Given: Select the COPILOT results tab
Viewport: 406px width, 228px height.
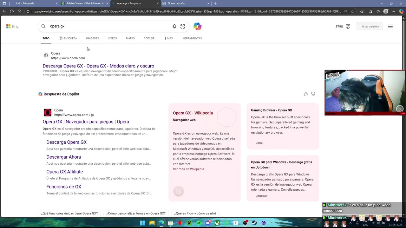Looking at the screenshot, I should [149, 38].
